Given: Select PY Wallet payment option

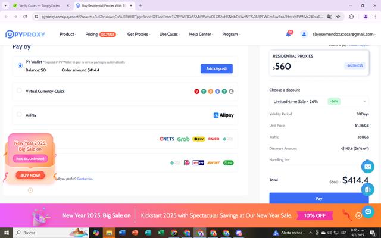Looking at the screenshot, I should click(20, 65).
